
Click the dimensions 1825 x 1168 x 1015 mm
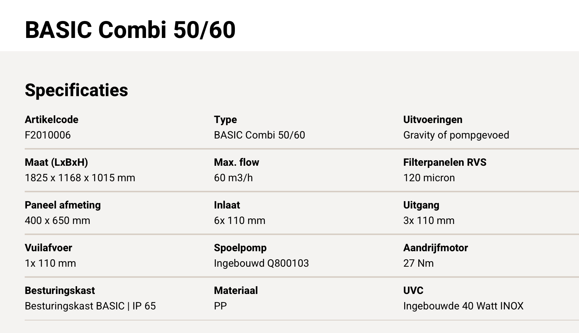(80, 178)
